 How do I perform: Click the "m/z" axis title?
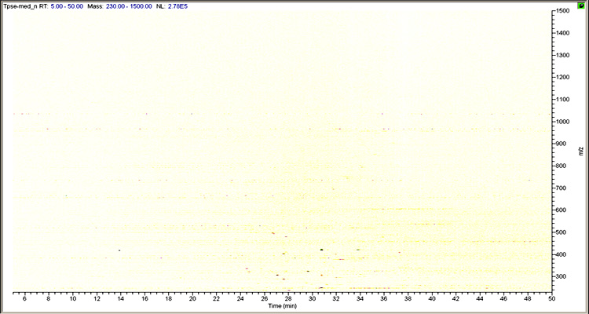pyautogui.click(x=580, y=152)
